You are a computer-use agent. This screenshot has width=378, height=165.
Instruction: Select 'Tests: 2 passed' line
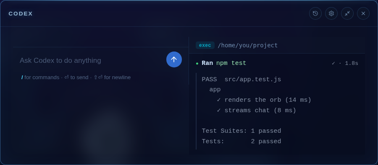241,141
